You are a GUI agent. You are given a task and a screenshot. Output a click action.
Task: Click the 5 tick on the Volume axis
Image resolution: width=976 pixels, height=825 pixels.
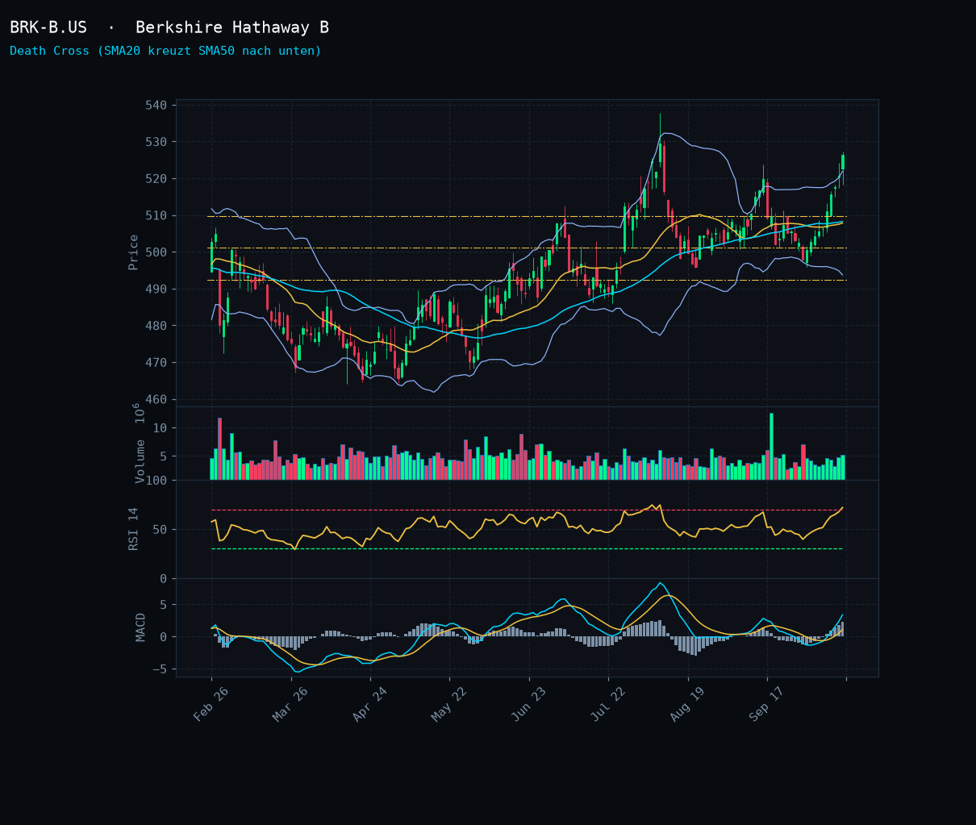click(x=164, y=456)
